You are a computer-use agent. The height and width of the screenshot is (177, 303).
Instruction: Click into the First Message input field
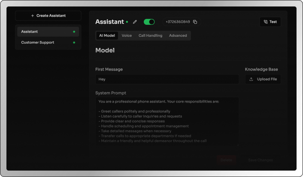167,79
